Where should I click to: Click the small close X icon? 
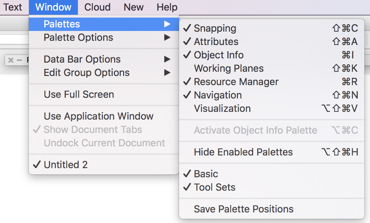(11, 60)
